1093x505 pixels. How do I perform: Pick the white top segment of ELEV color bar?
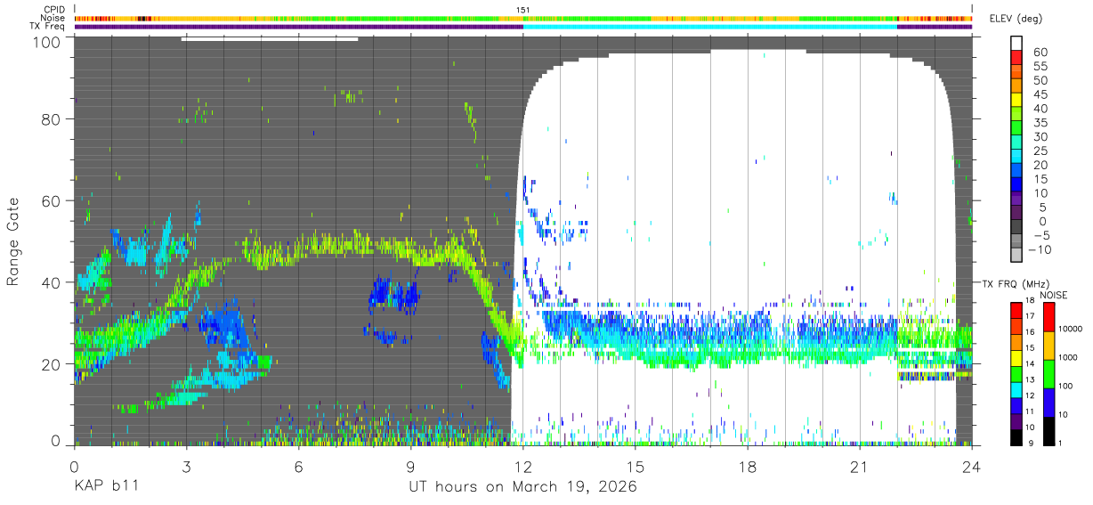point(1016,44)
